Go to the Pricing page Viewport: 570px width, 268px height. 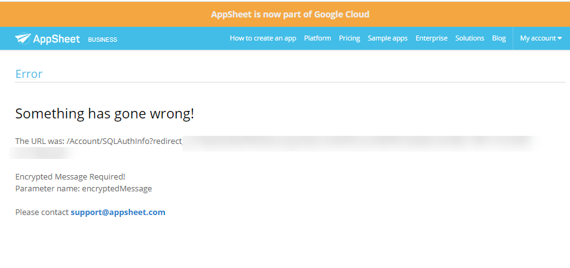tap(349, 38)
